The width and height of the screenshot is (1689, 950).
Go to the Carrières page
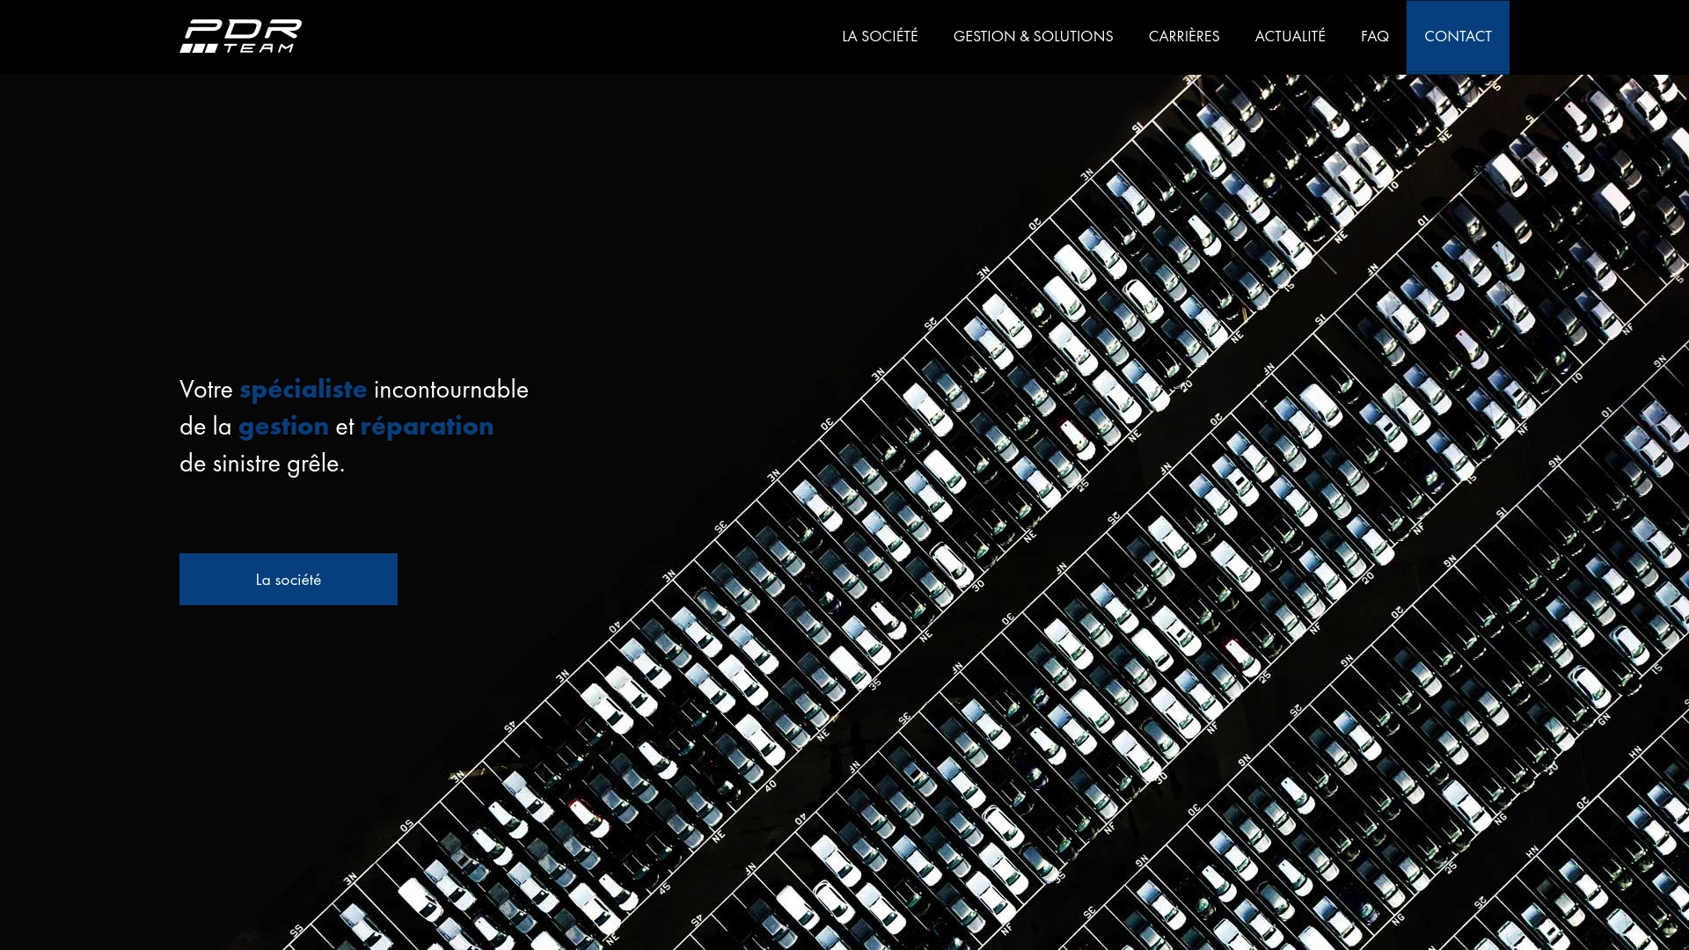1183,36
